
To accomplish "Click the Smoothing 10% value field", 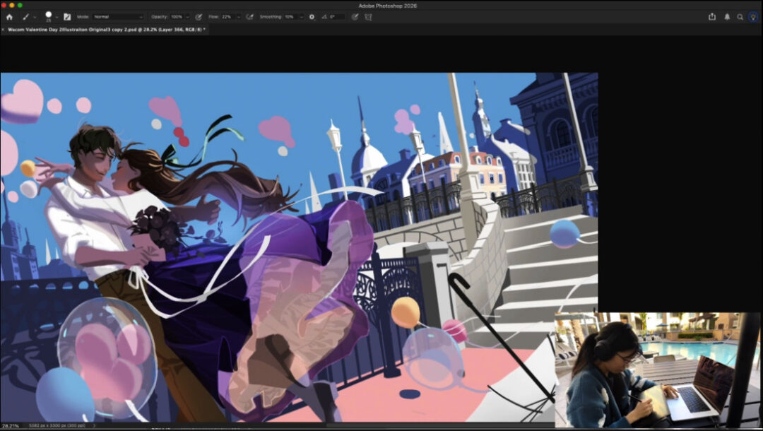I will [x=290, y=16].
